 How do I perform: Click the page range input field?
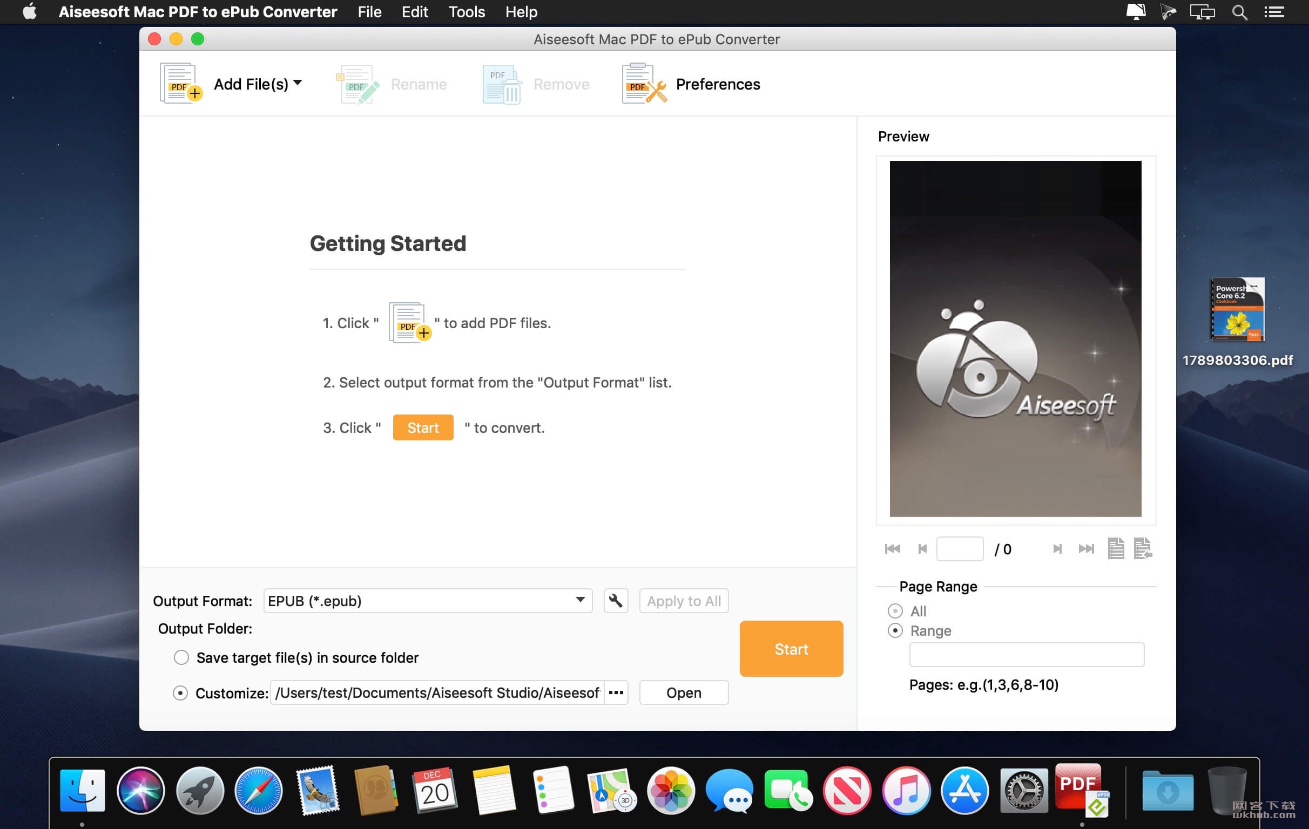click(1027, 655)
